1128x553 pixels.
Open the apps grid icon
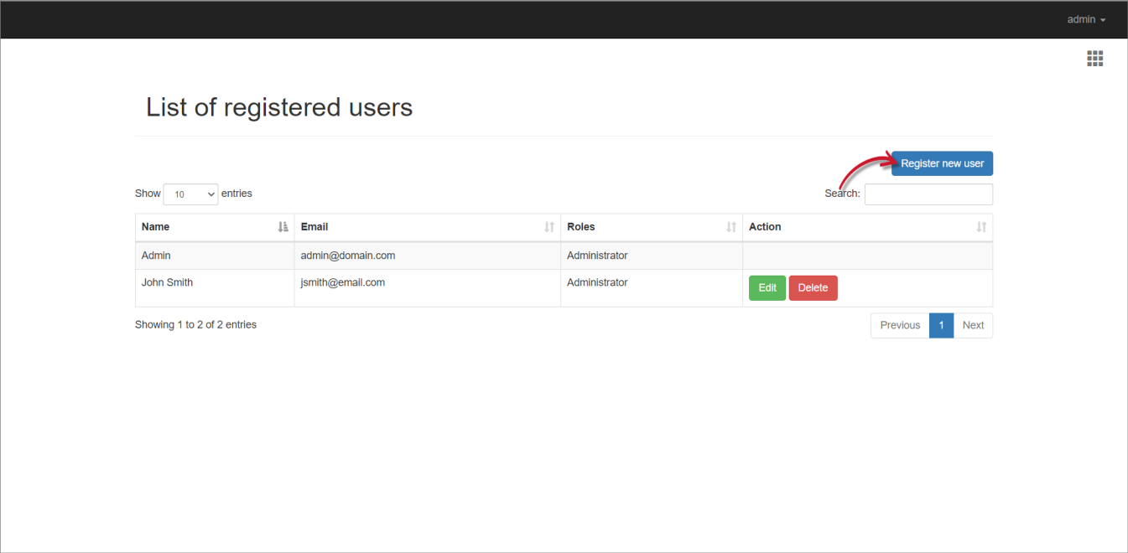pos(1094,58)
